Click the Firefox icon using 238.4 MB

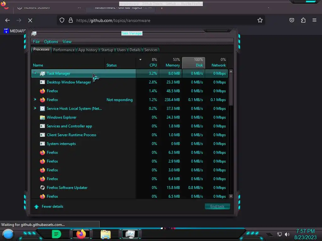pos(42,100)
